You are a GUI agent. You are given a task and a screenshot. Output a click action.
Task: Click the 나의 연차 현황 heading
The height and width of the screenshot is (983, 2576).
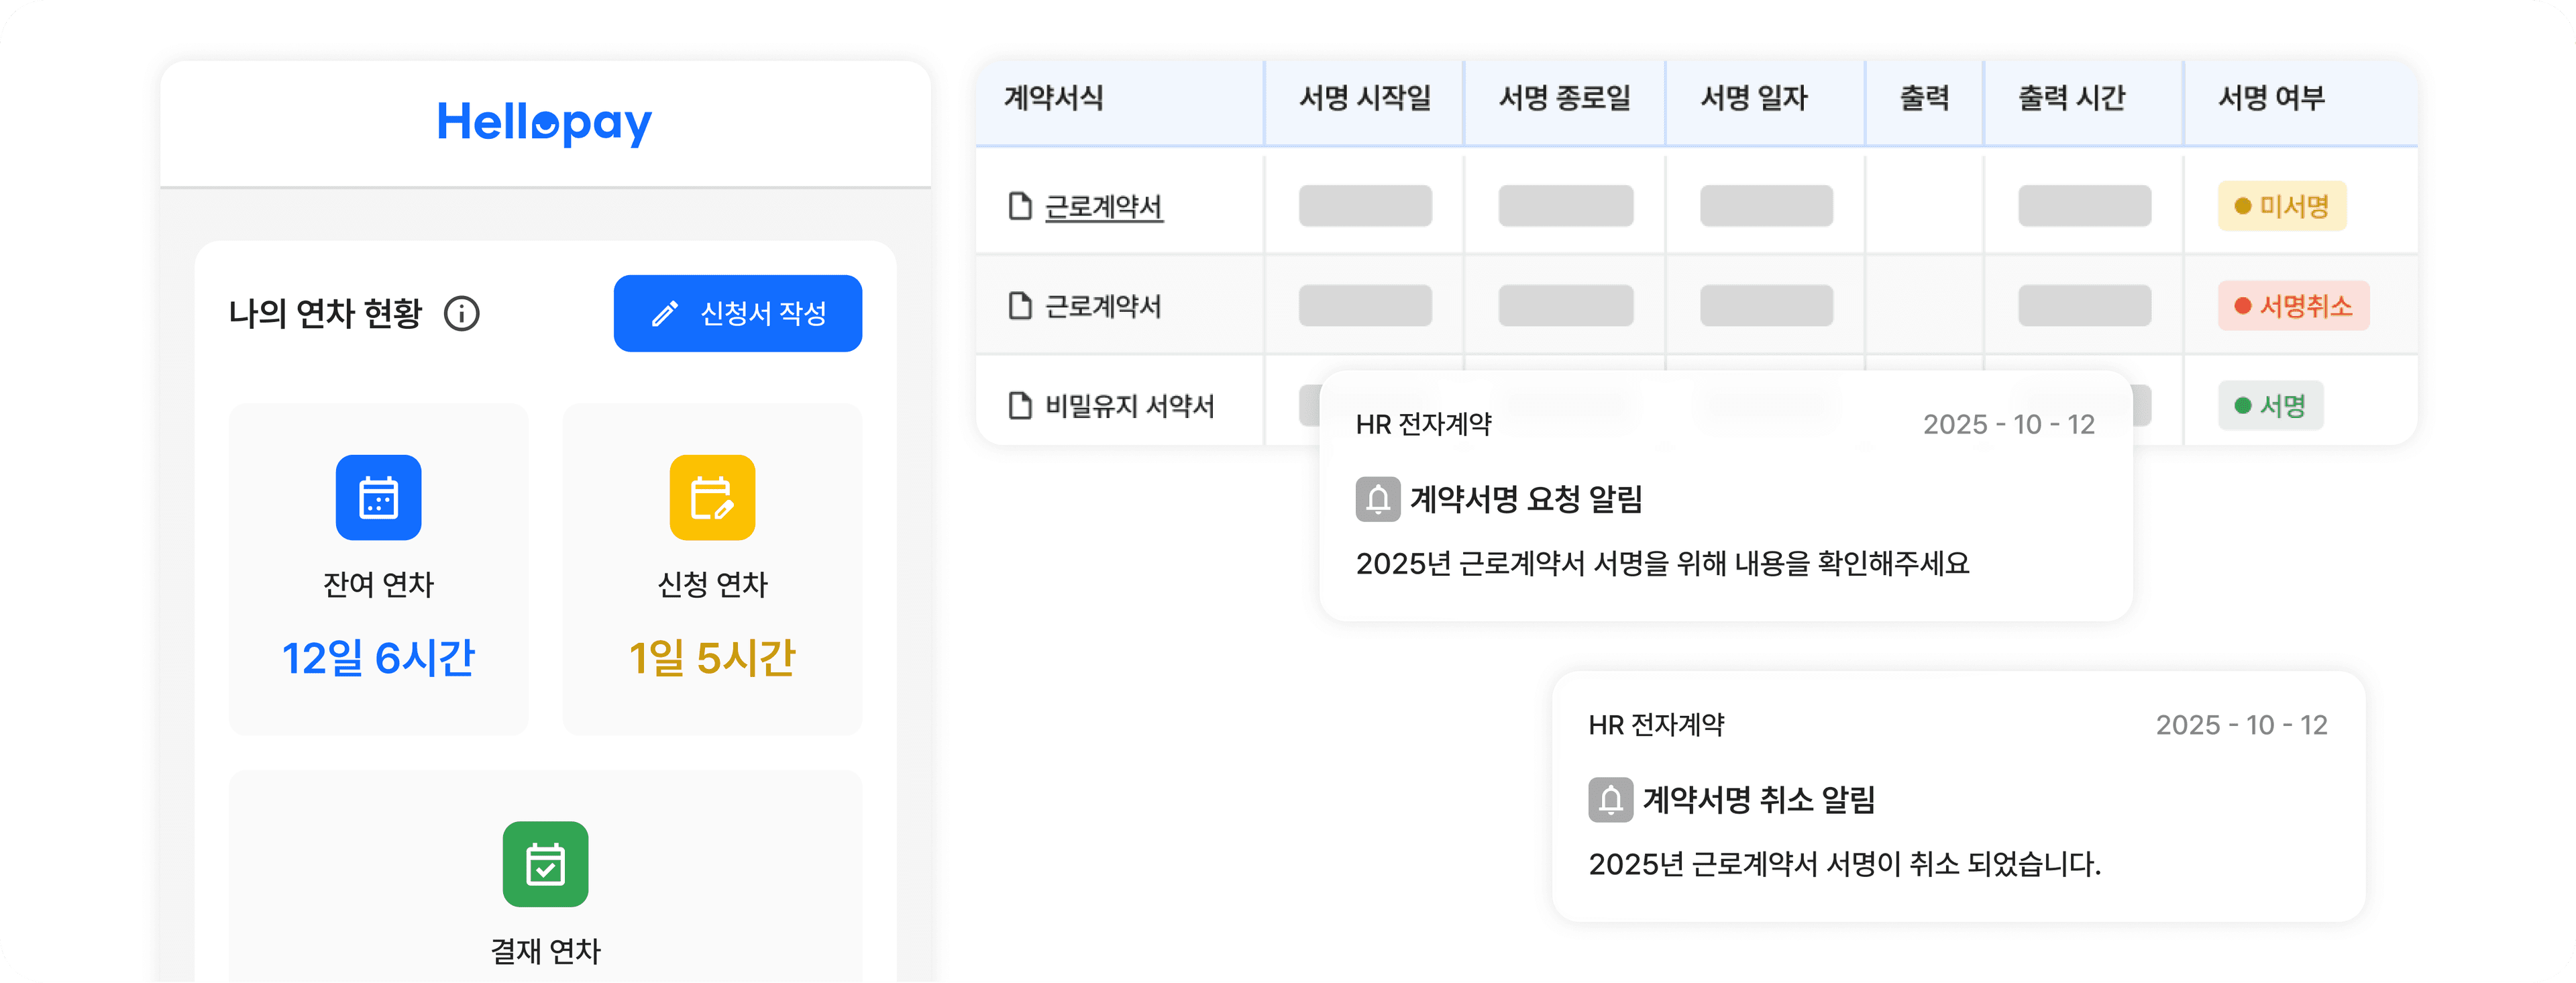tap(326, 314)
